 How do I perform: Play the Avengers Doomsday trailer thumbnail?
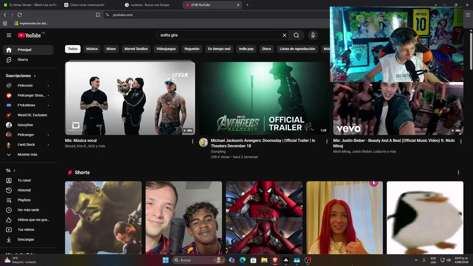point(264,98)
